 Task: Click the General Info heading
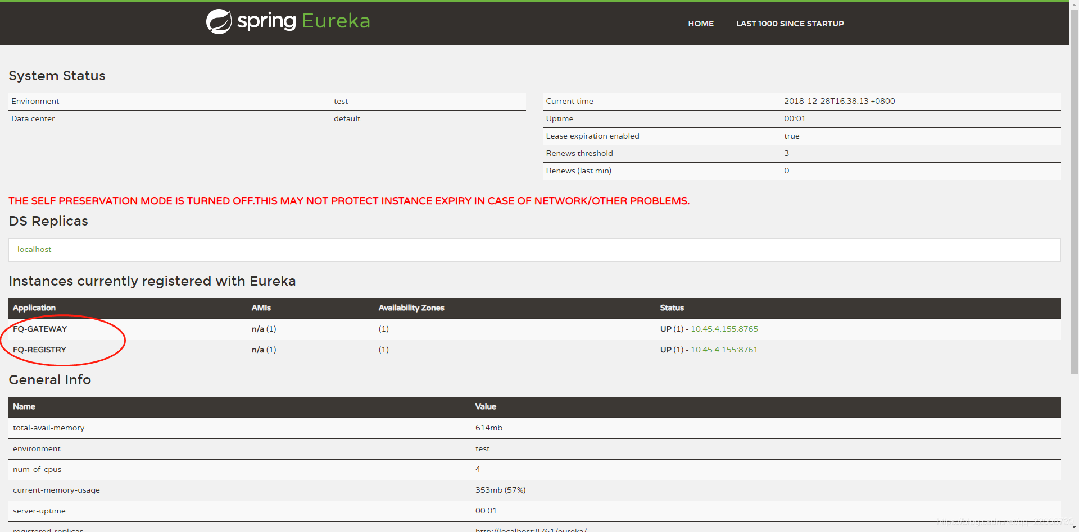pos(49,380)
